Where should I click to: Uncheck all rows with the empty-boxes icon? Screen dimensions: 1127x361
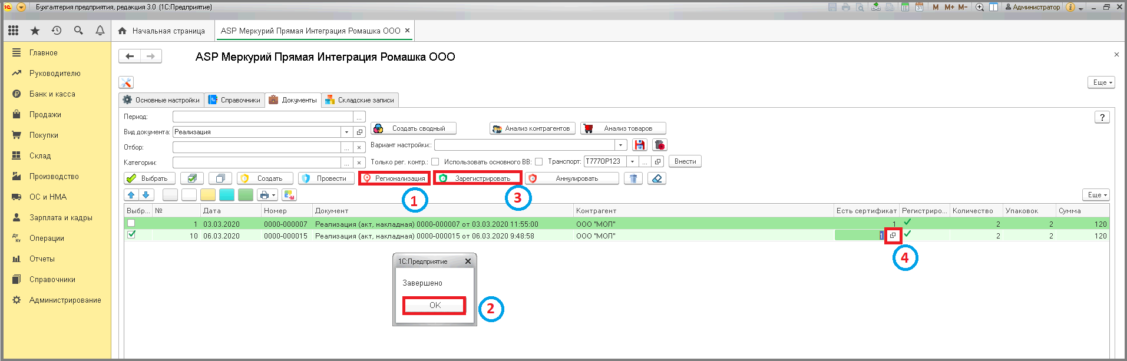[x=220, y=178]
